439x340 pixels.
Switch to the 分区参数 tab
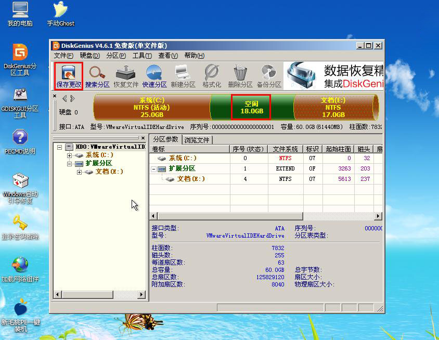[x=165, y=139]
